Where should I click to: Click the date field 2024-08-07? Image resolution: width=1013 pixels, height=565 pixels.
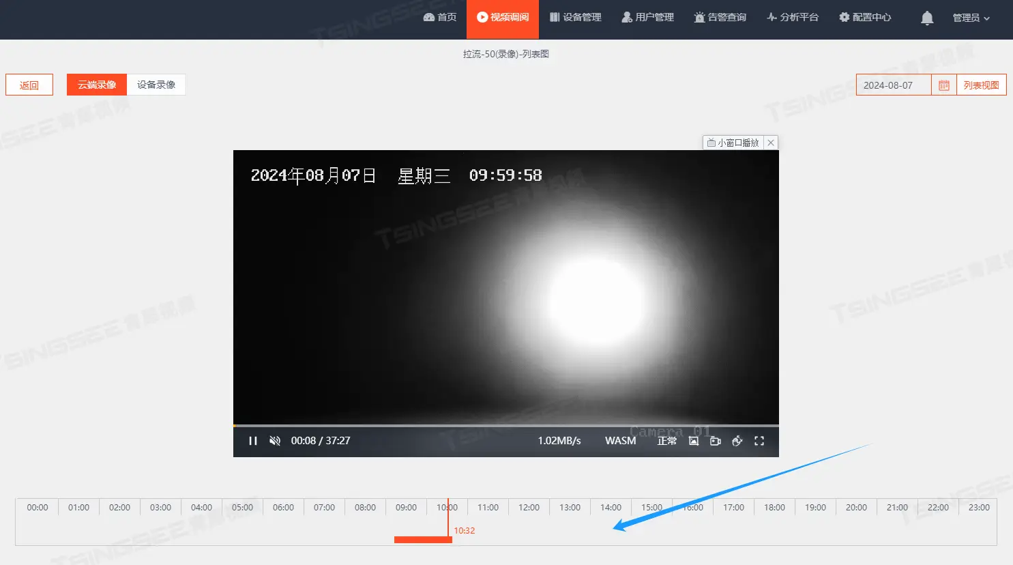pyautogui.click(x=894, y=85)
